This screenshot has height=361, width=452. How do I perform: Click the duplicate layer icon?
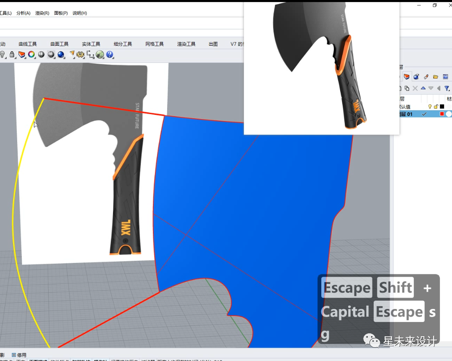(407, 88)
